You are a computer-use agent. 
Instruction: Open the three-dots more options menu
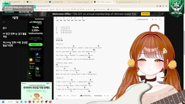(x=112, y=96)
